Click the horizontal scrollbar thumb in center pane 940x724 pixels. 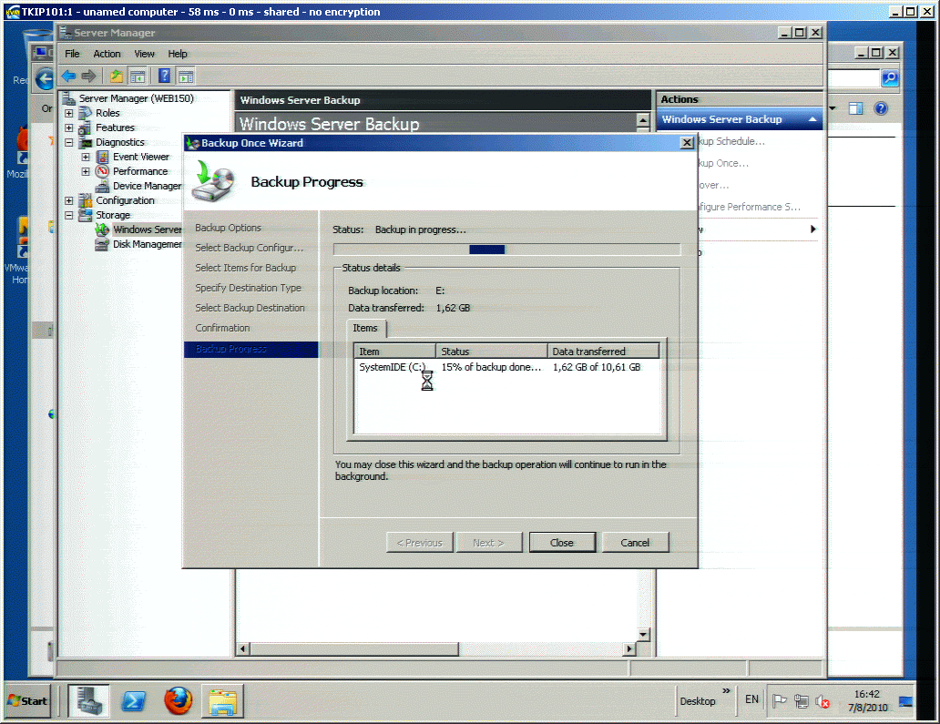click(354, 648)
